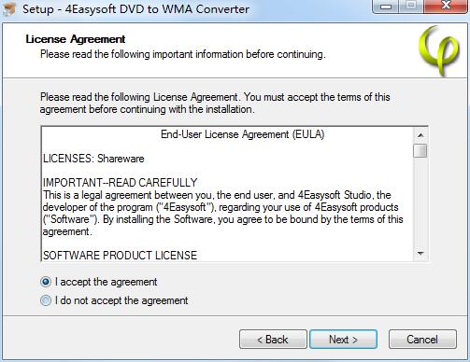
Task: Go back with the Back button
Action: pos(273,340)
